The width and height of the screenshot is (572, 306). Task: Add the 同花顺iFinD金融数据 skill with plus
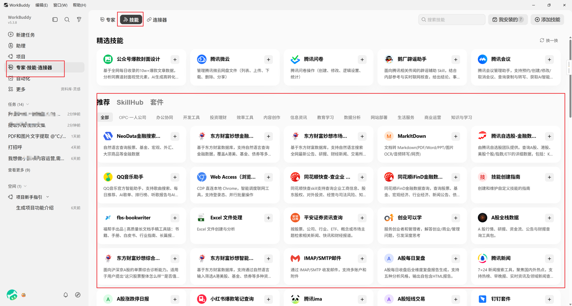[456, 177]
